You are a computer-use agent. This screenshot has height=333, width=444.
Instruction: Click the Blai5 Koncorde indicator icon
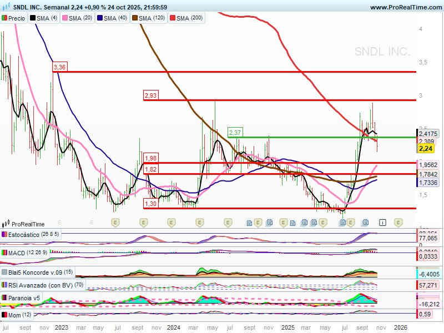click(4, 273)
